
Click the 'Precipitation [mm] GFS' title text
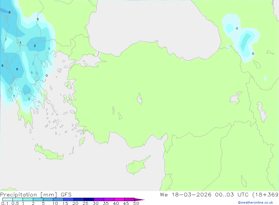coord(36,195)
